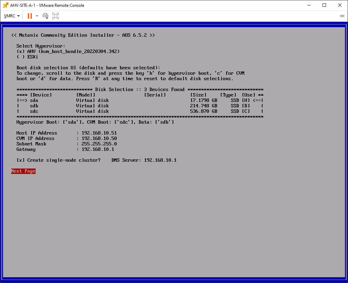The width and height of the screenshot is (348, 283).
Task: Click the [H] use marker for sda
Action: click(246, 101)
